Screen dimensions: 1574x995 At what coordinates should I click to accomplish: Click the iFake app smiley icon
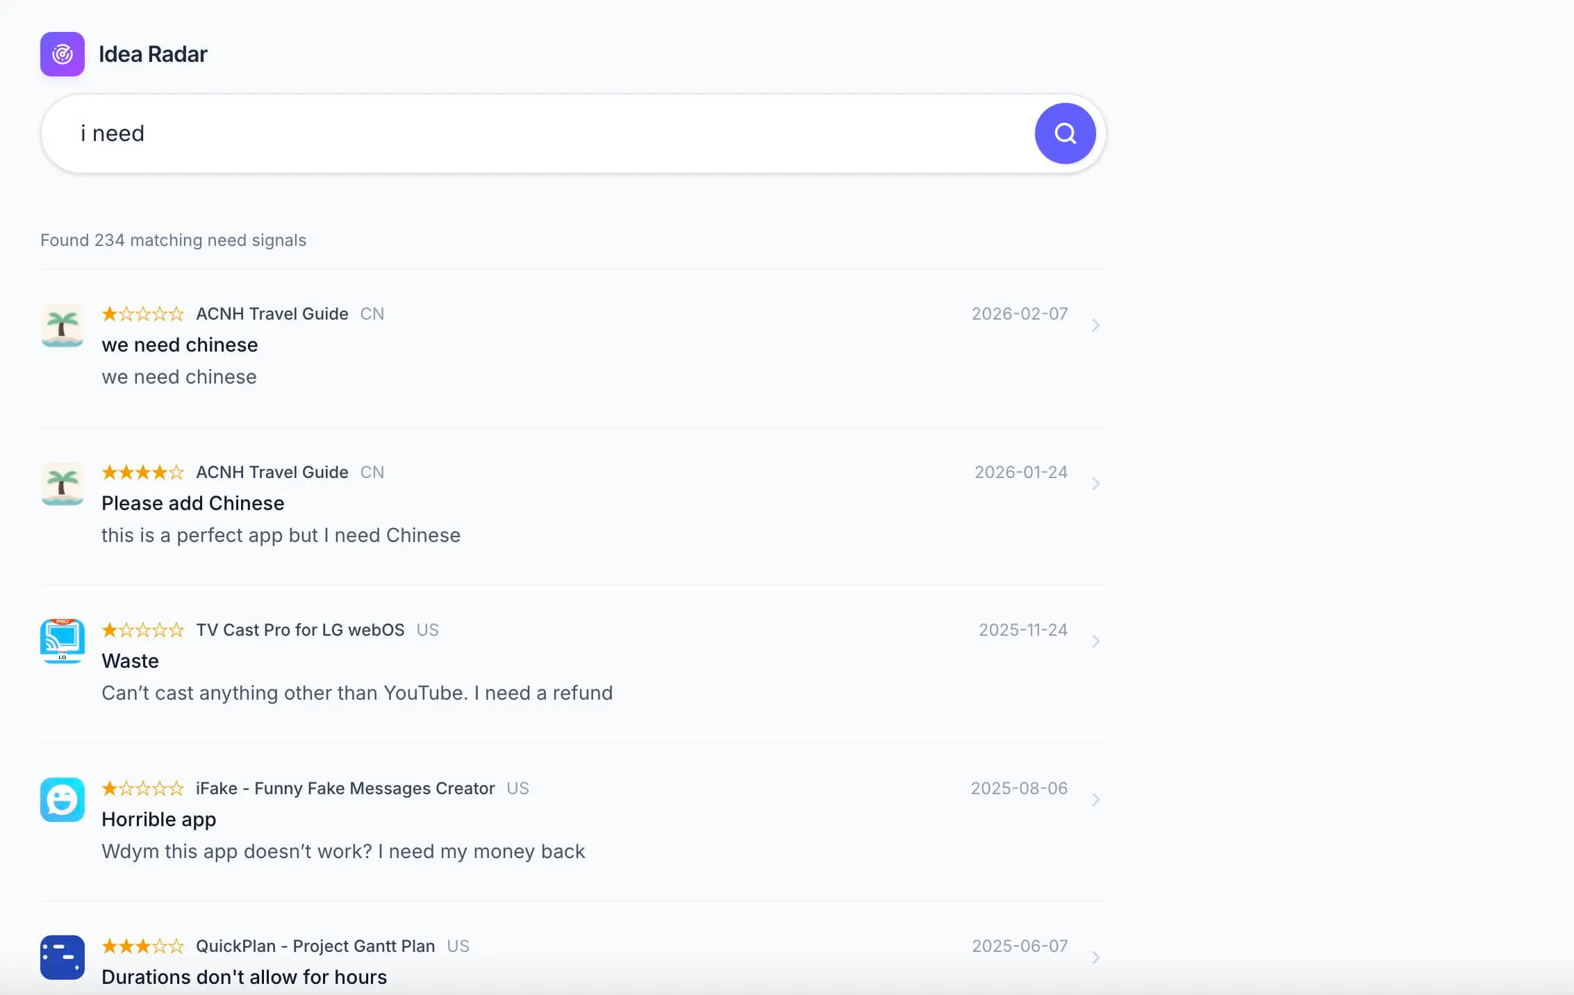(x=63, y=800)
